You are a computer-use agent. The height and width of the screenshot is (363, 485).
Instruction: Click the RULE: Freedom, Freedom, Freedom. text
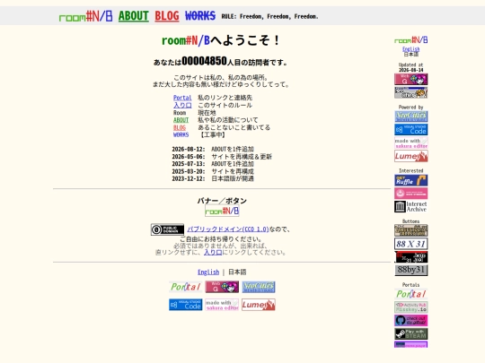click(x=269, y=16)
